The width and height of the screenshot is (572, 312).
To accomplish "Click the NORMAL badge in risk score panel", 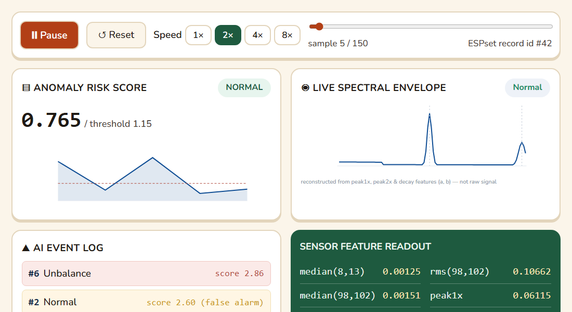I will [244, 87].
